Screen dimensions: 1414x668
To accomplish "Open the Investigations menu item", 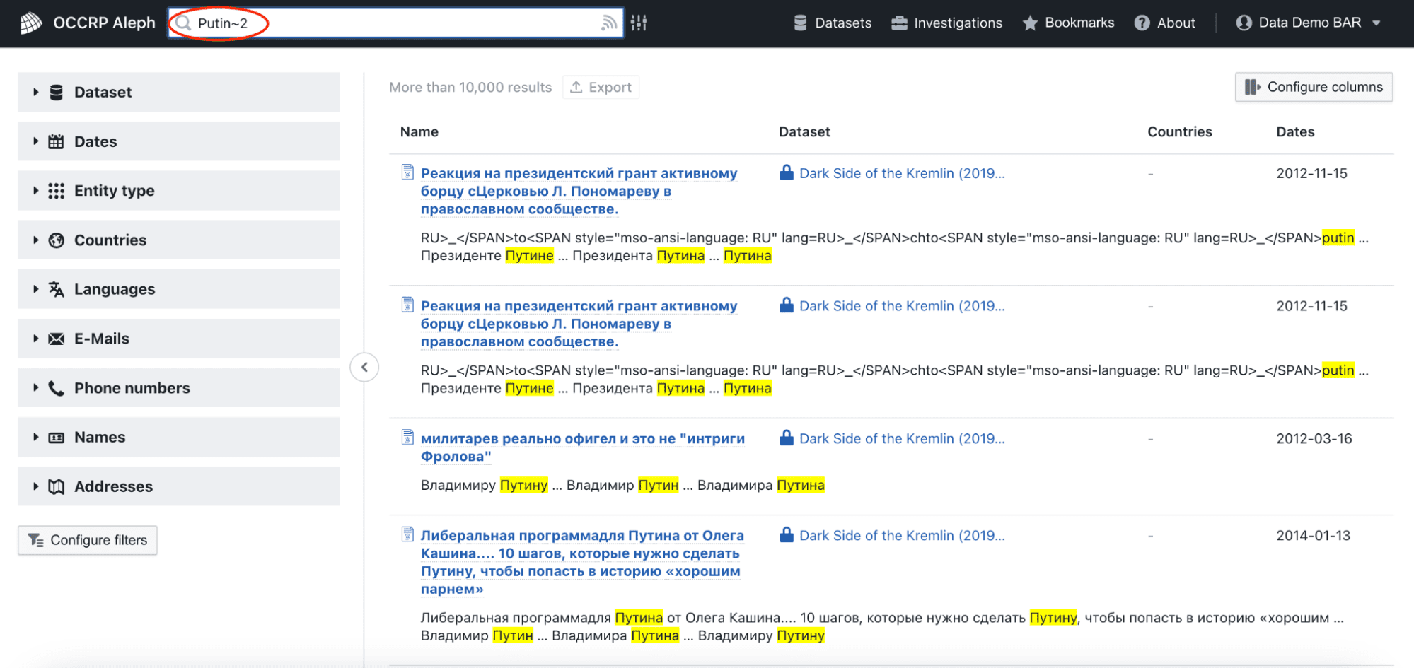I will [946, 23].
